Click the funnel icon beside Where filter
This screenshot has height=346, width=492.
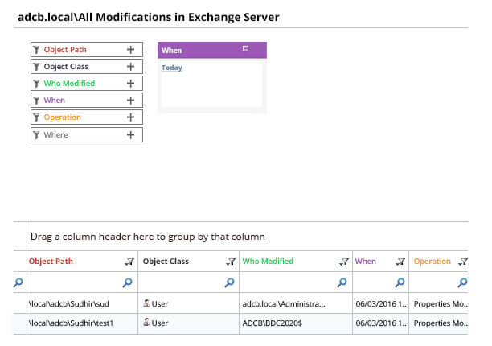click(36, 135)
